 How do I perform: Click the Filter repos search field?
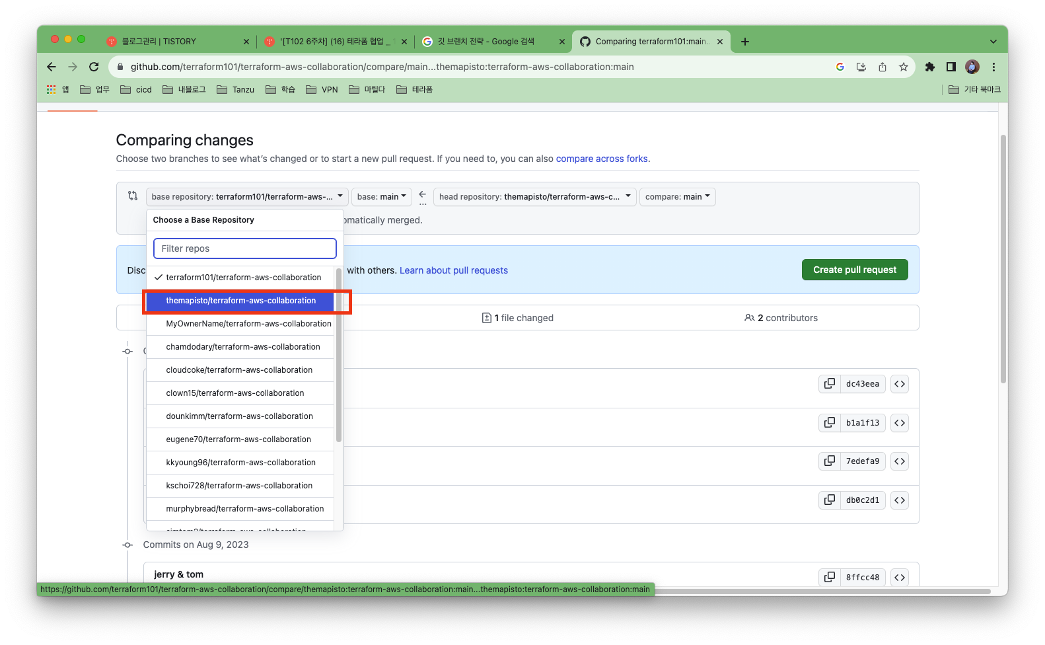(245, 248)
